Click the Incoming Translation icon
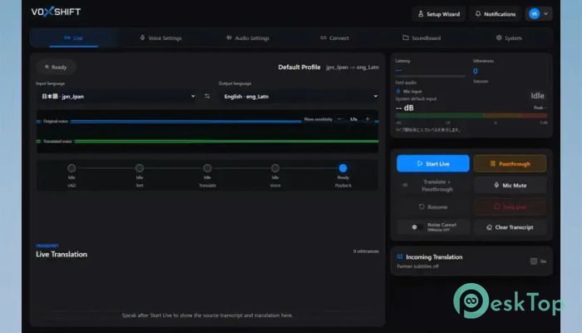This screenshot has height=333, width=582. (400, 256)
